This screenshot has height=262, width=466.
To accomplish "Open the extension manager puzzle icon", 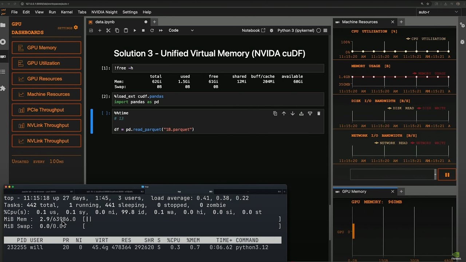I will (x=3, y=88).
